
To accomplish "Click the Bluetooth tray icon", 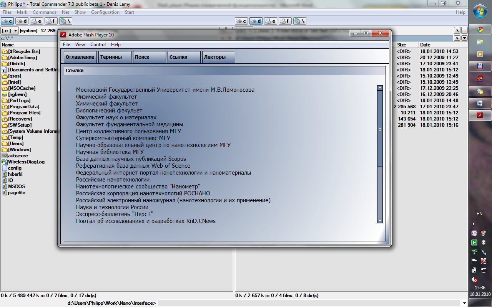I will click(x=484, y=243).
